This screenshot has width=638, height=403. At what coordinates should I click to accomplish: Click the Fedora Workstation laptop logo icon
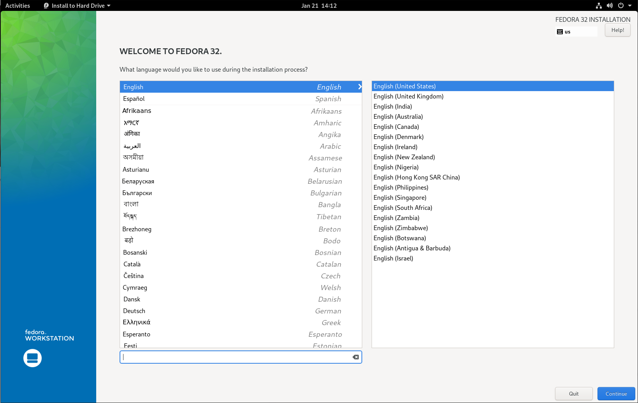click(32, 358)
